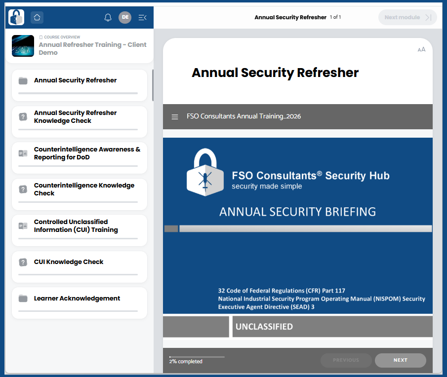Click the folder icon next to Annual Security Refresher
Image resolution: width=447 pixels, height=377 pixels.
click(23, 80)
